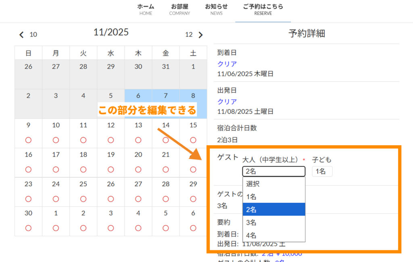Screen dimensions: 413x262
Task: Select the availability circle on November 13
Action: click(x=138, y=140)
